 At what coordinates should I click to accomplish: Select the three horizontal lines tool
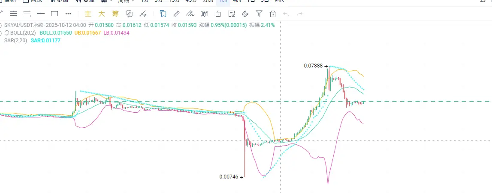[27, 13]
